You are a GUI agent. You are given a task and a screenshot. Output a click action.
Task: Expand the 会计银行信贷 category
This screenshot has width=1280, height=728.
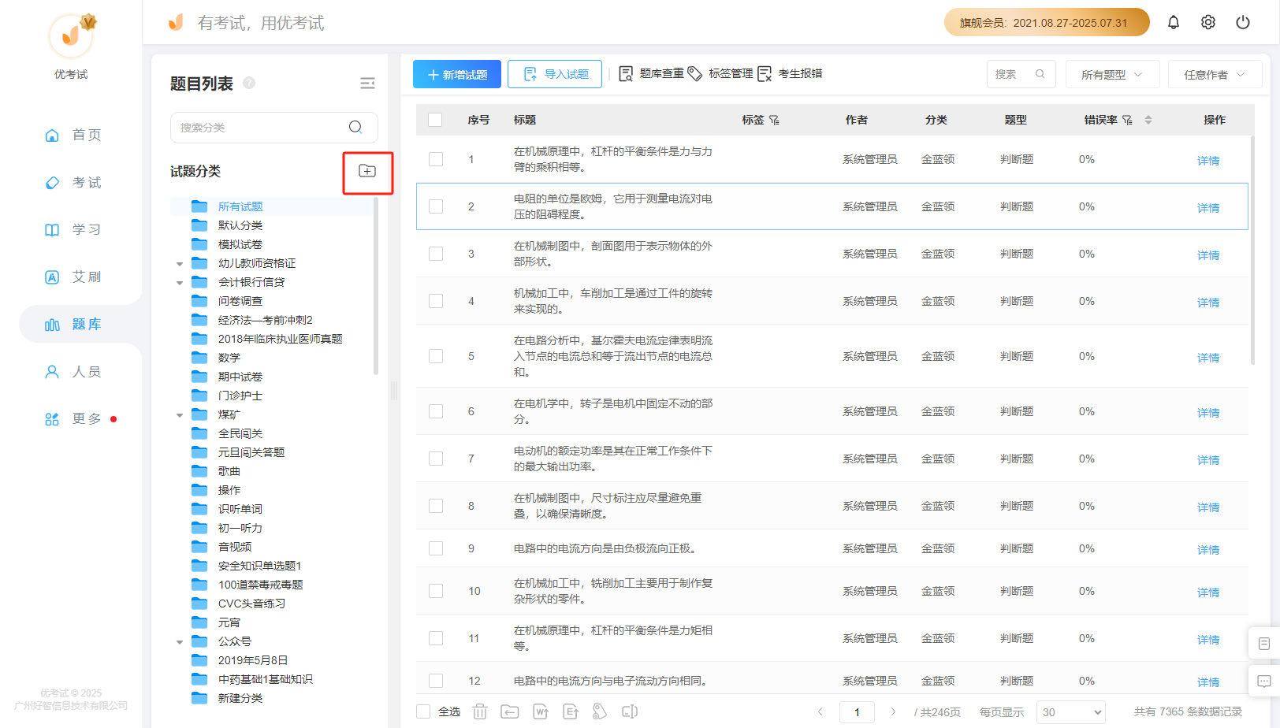tap(180, 283)
